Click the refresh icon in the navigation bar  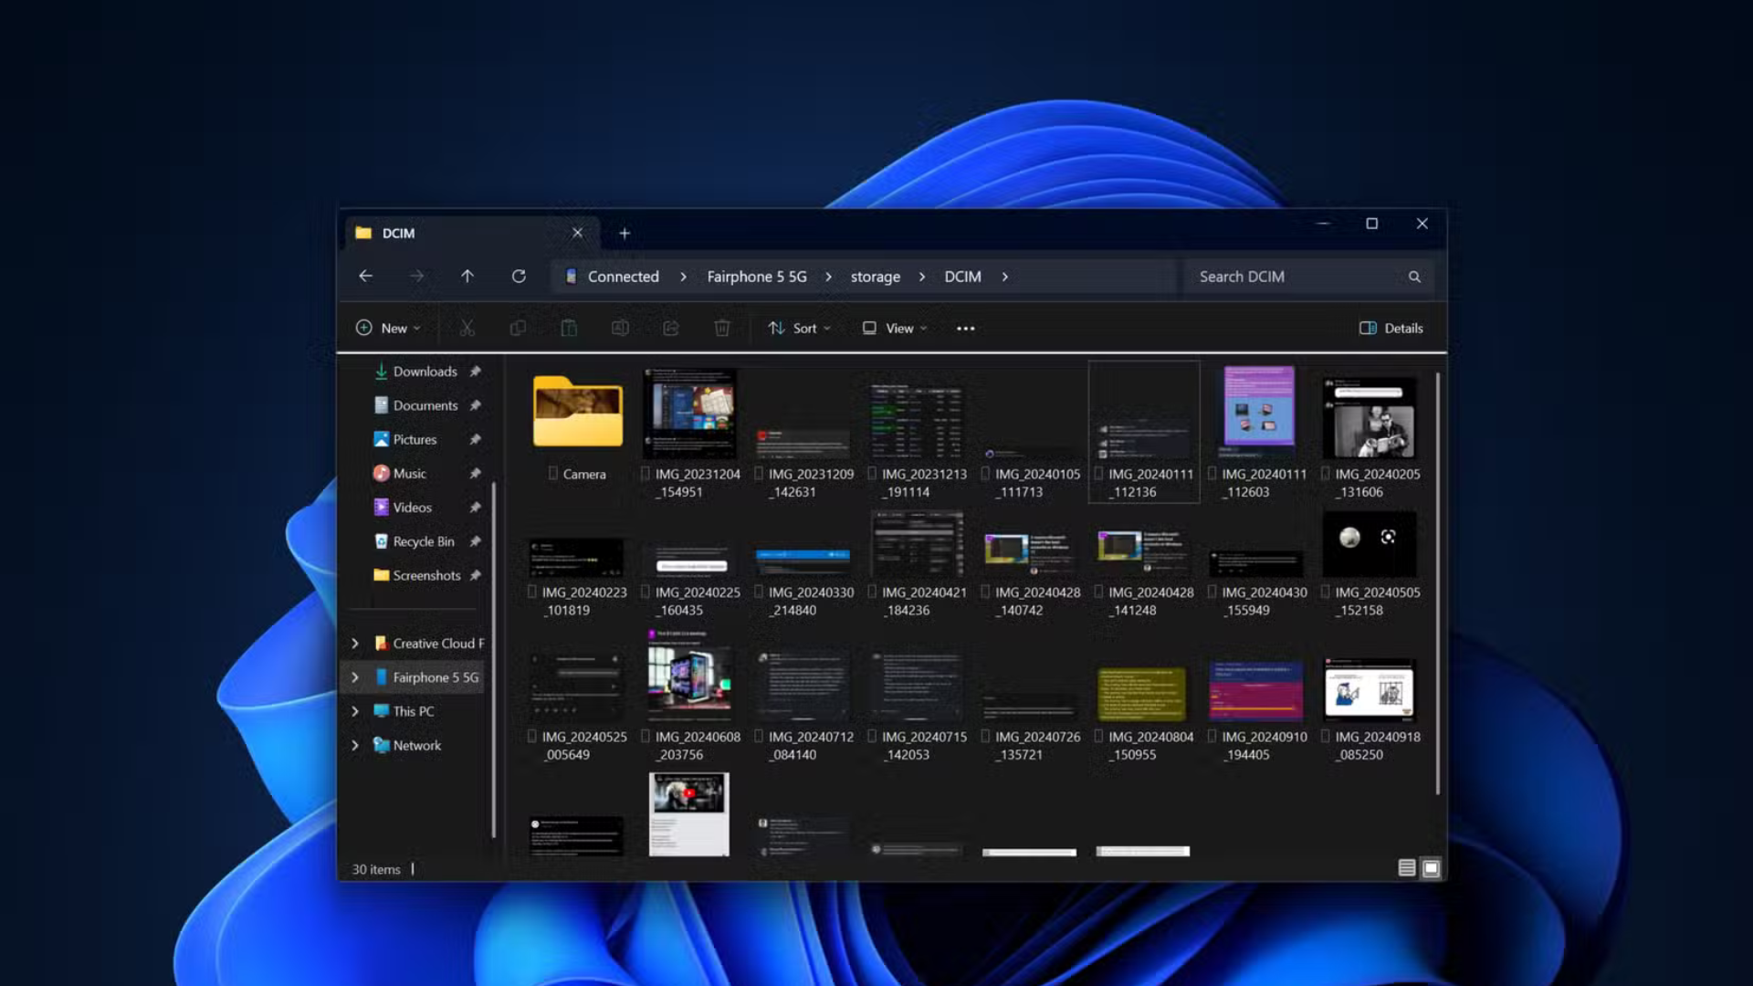coord(519,276)
